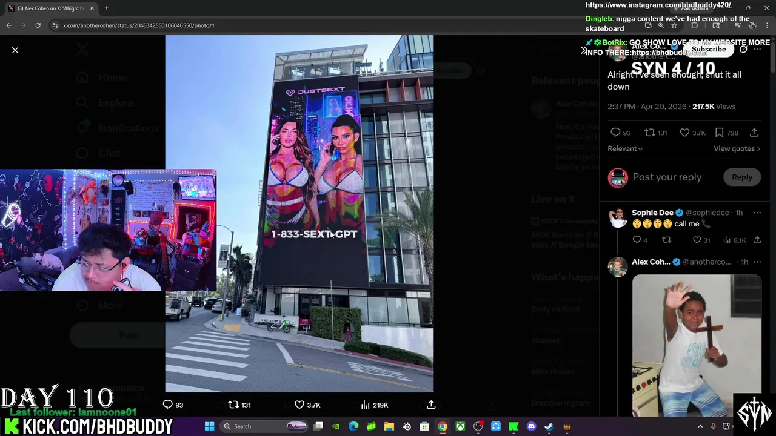The width and height of the screenshot is (776, 436).
Task: Open more options for main tweet
Action: click(x=757, y=50)
